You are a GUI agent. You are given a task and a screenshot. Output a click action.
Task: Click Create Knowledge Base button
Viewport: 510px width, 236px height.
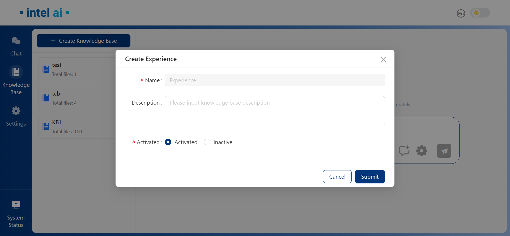pyautogui.click(x=83, y=41)
